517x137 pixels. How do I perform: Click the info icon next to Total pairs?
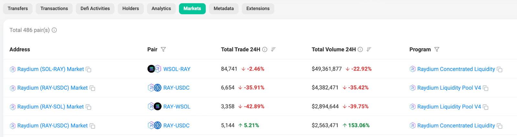(54, 30)
